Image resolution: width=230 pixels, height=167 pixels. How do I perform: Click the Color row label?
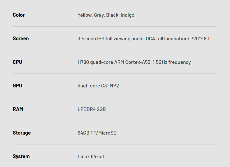19,15
